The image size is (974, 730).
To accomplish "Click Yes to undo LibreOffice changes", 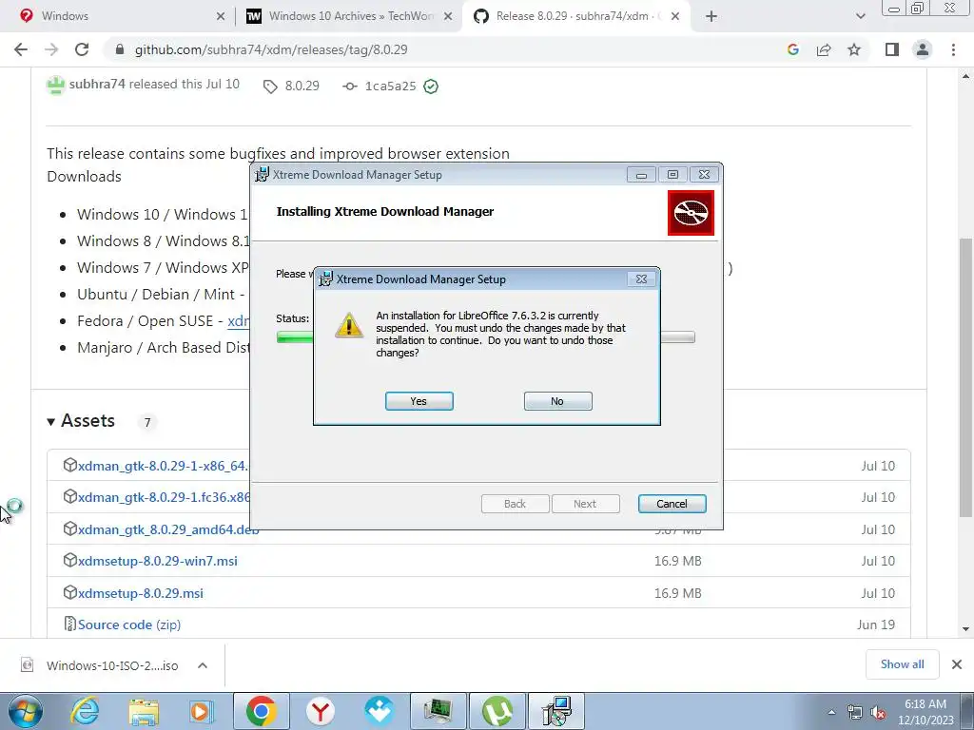I will point(419,401).
